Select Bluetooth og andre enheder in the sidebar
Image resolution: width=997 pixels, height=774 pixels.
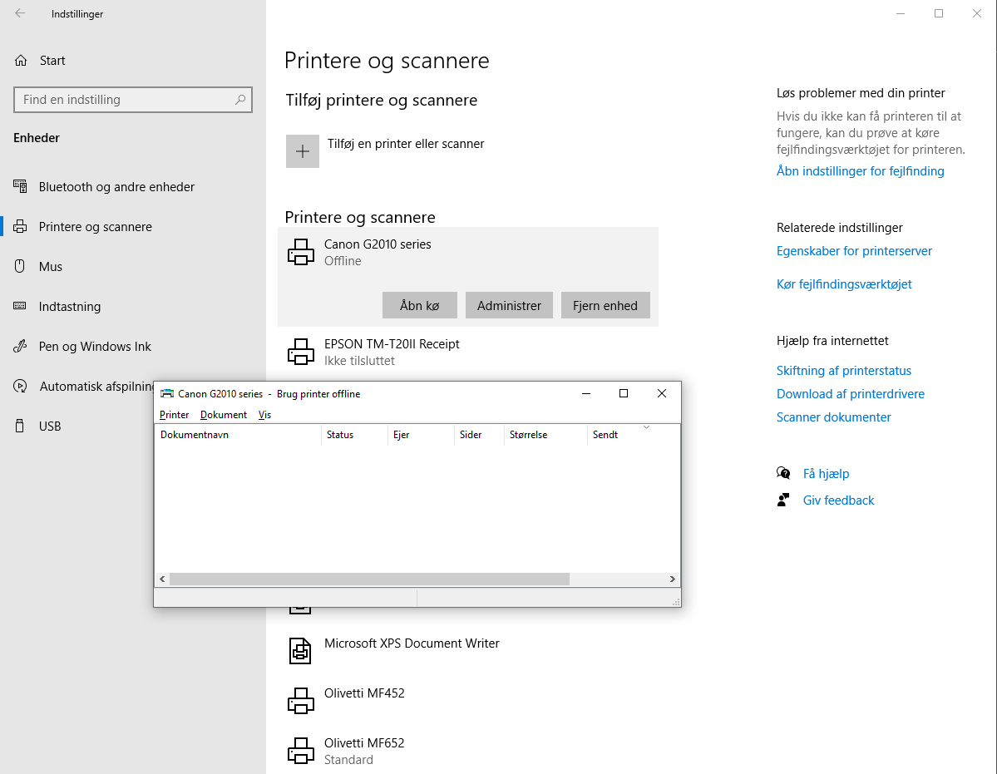(116, 186)
